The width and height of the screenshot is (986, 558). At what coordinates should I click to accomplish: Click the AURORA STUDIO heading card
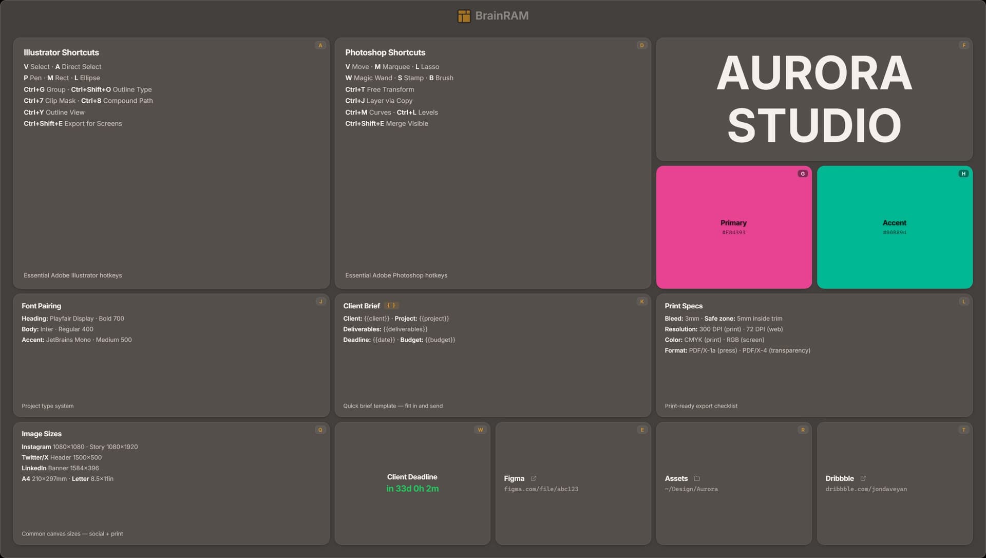(x=814, y=99)
